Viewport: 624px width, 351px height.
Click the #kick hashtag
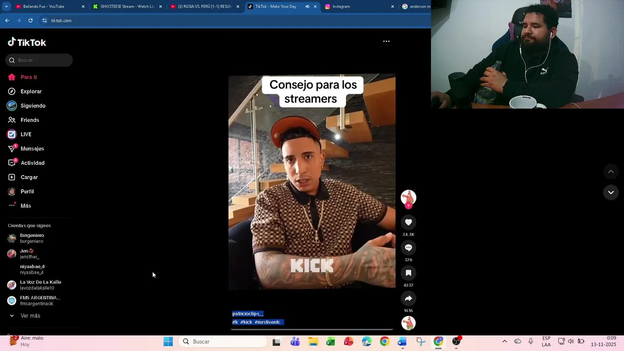point(246,322)
